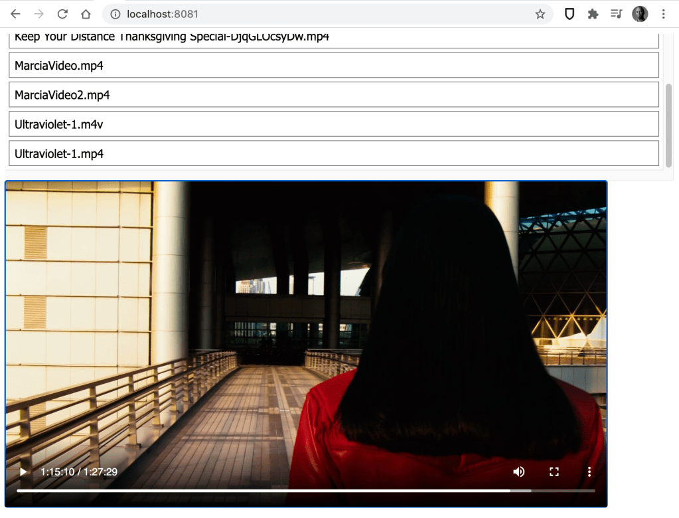Open the browser home page

point(86,14)
